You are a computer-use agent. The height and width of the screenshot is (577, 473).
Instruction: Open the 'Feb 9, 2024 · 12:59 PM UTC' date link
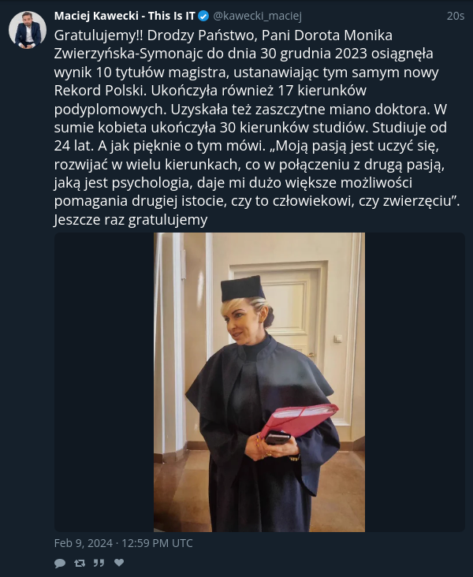pos(123,543)
